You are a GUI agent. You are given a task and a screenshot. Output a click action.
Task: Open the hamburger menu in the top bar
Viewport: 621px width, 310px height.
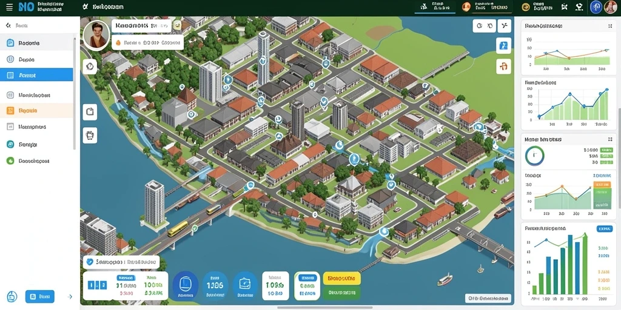[x=9, y=7]
